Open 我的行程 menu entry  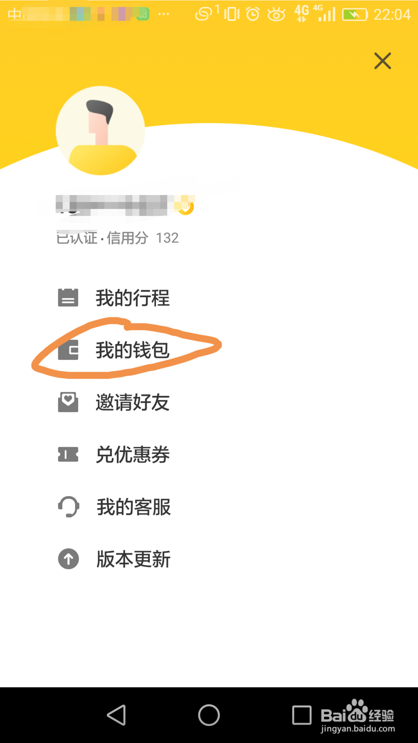coord(133,298)
